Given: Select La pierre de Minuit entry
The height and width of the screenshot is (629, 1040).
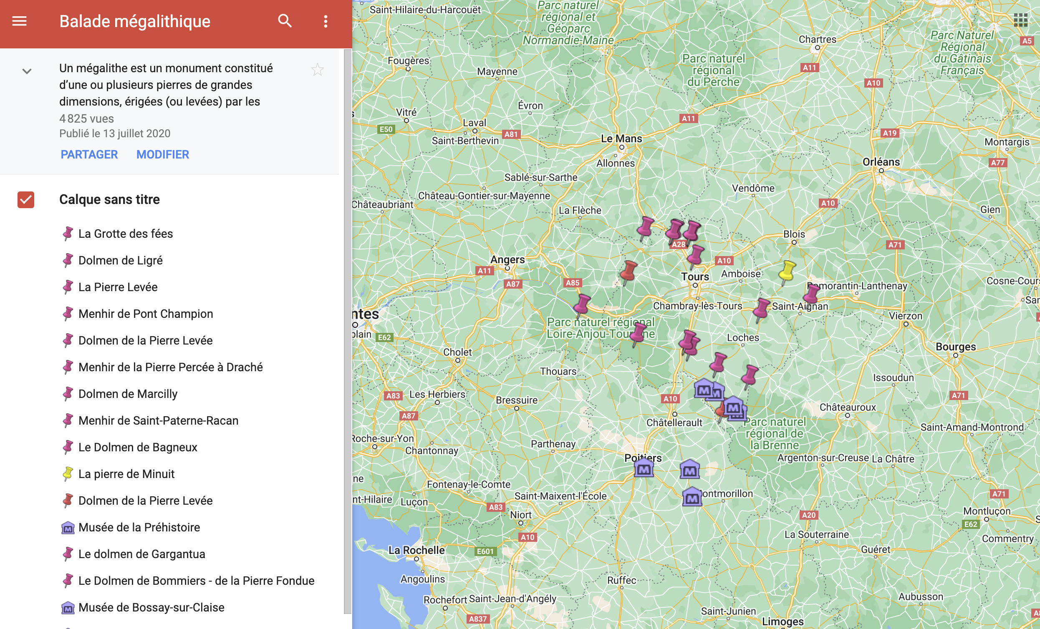Looking at the screenshot, I should point(126,474).
